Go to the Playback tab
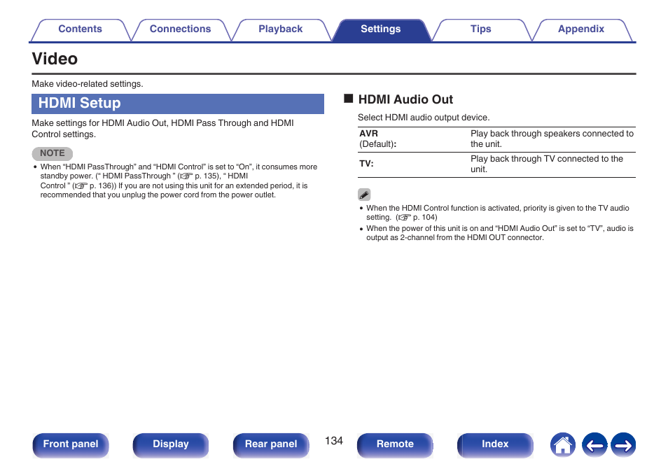 coord(280,29)
